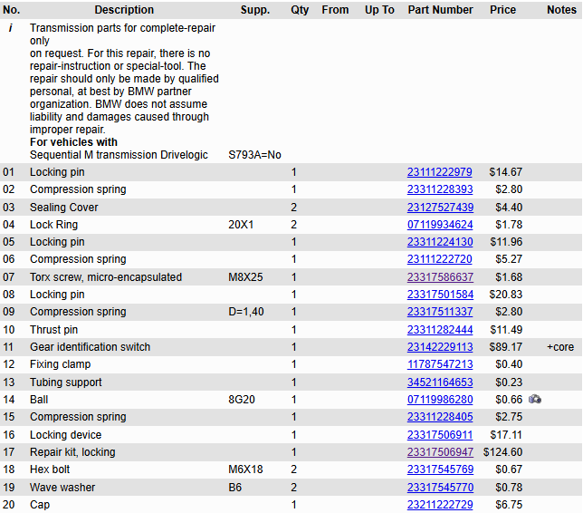Screen dimensions: 583x513
Task: Open part link 23311228393
Action: click(440, 189)
